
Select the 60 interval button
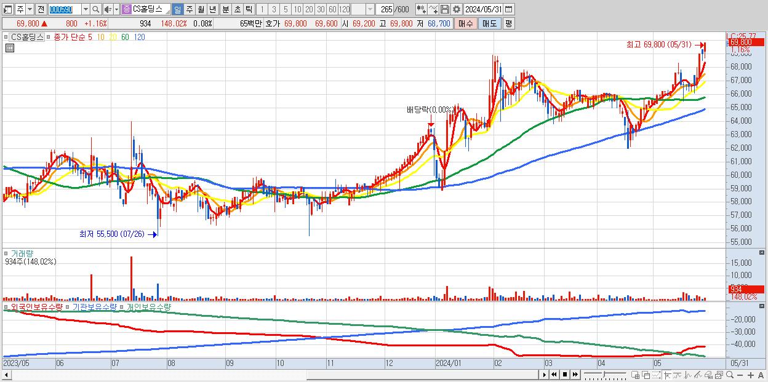(x=332, y=9)
